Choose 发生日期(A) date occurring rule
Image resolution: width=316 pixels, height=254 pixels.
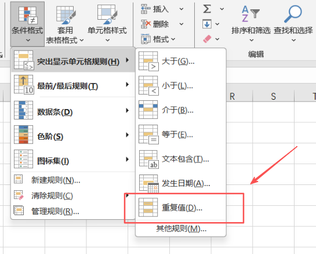coord(181,183)
